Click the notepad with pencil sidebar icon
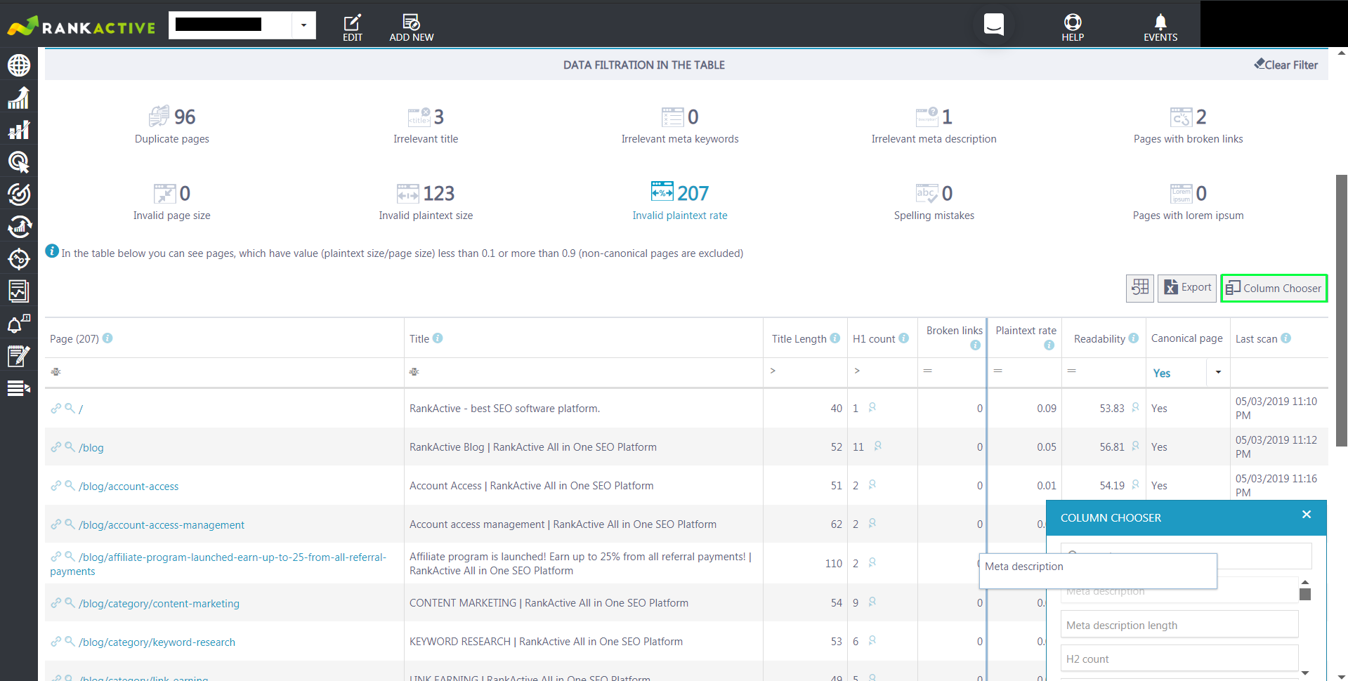 [x=19, y=356]
